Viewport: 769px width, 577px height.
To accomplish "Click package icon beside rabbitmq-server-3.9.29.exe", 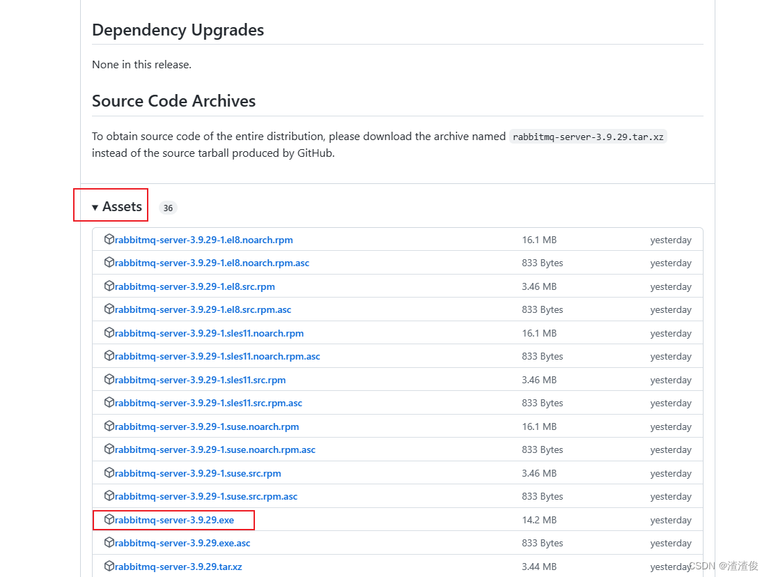I will click(x=109, y=518).
